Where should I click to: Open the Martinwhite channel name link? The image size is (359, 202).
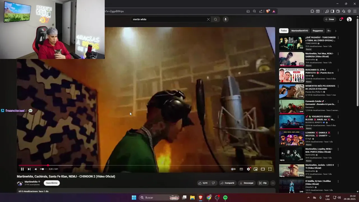pos(31,182)
